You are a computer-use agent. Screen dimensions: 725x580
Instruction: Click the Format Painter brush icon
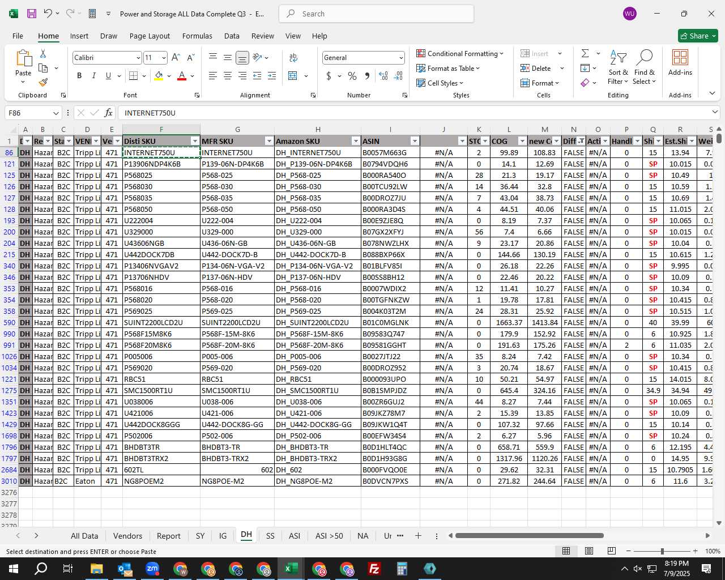43,82
